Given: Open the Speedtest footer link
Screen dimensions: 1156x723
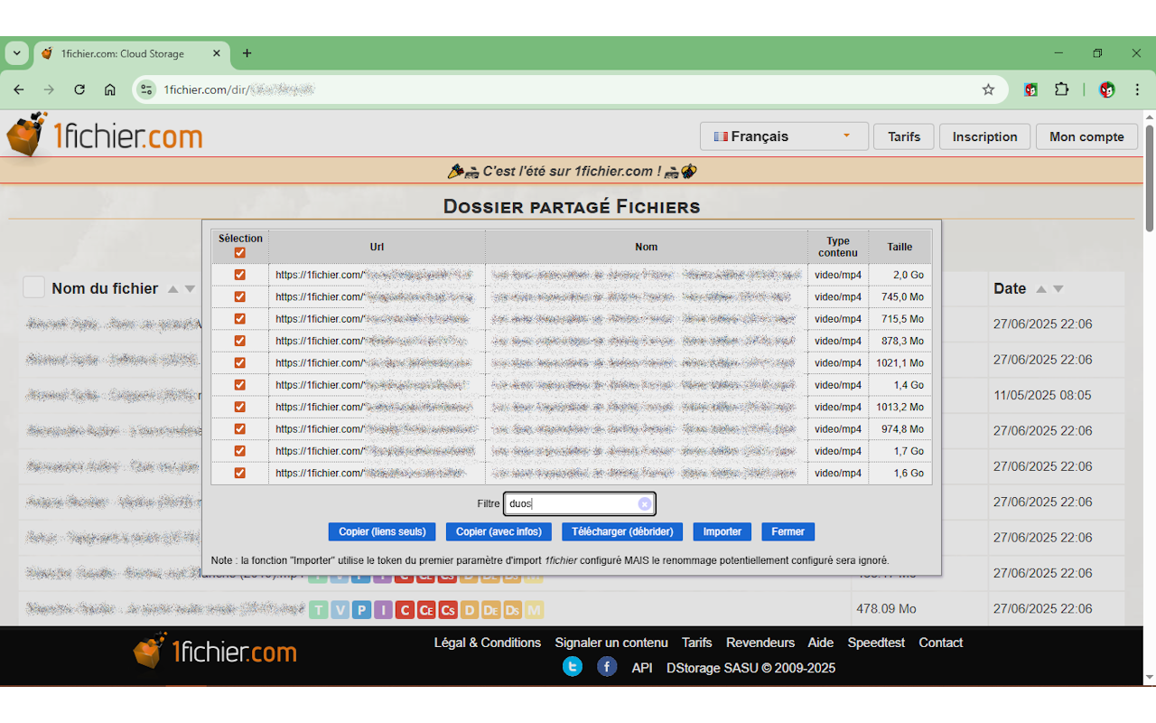Looking at the screenshot, I should [876, 643].
